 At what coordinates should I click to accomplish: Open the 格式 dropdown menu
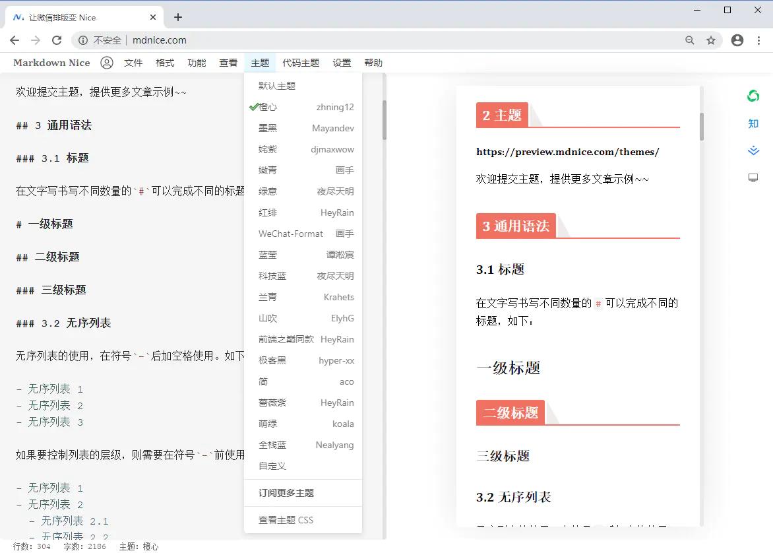click(164, 63)
